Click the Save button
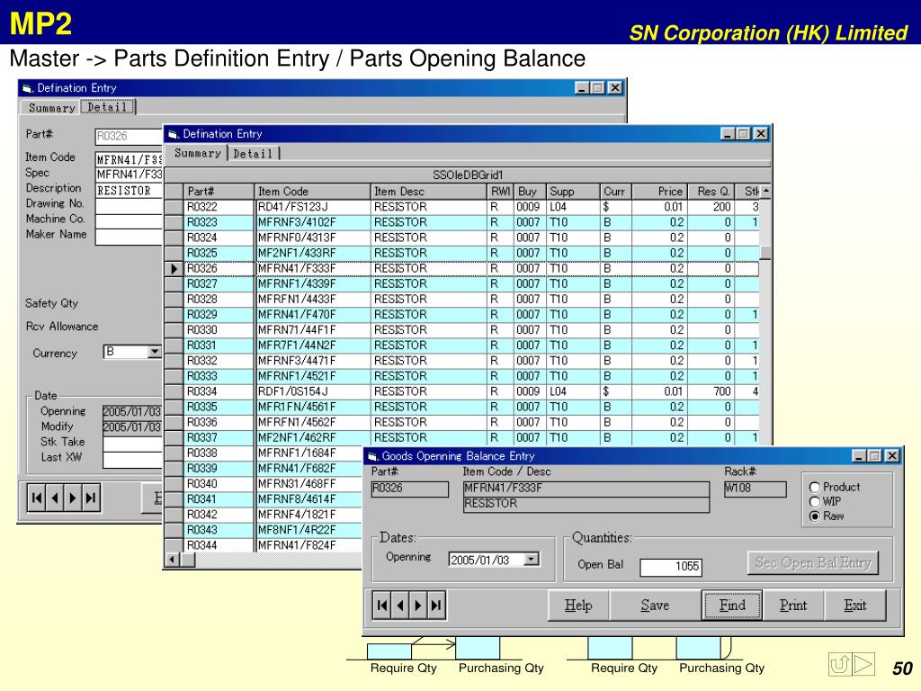 click(655, 606)
